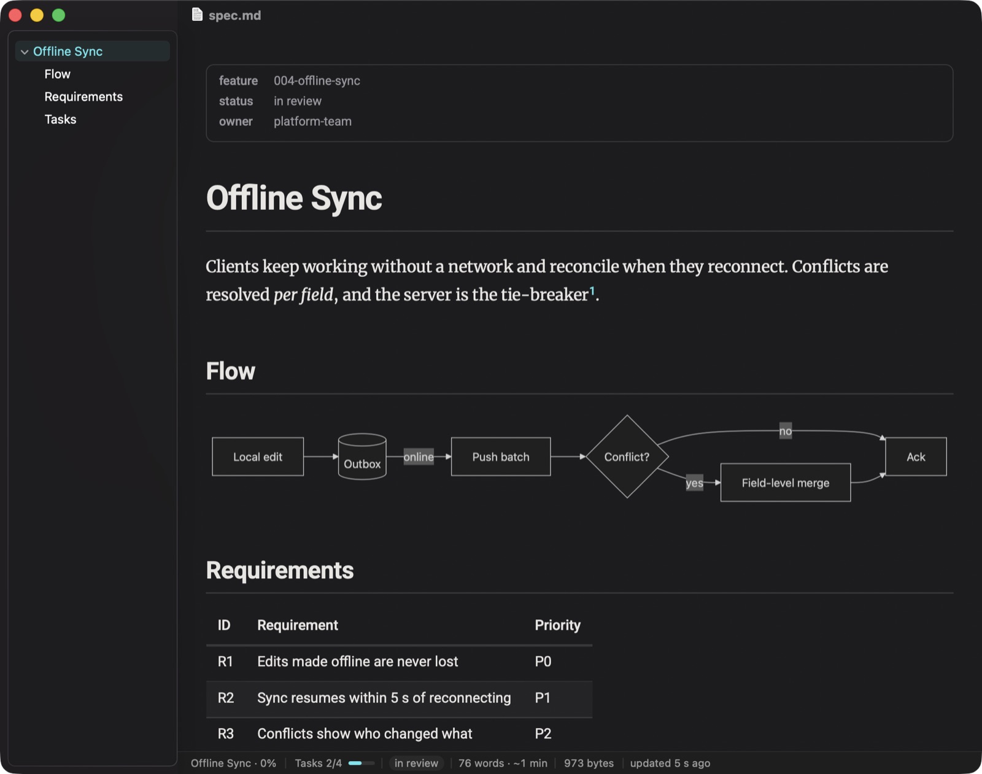Image resolution: width=982 pixels, height=774 pixels.
Task: Click the Requirements section heading
Action: click(280, 570)
